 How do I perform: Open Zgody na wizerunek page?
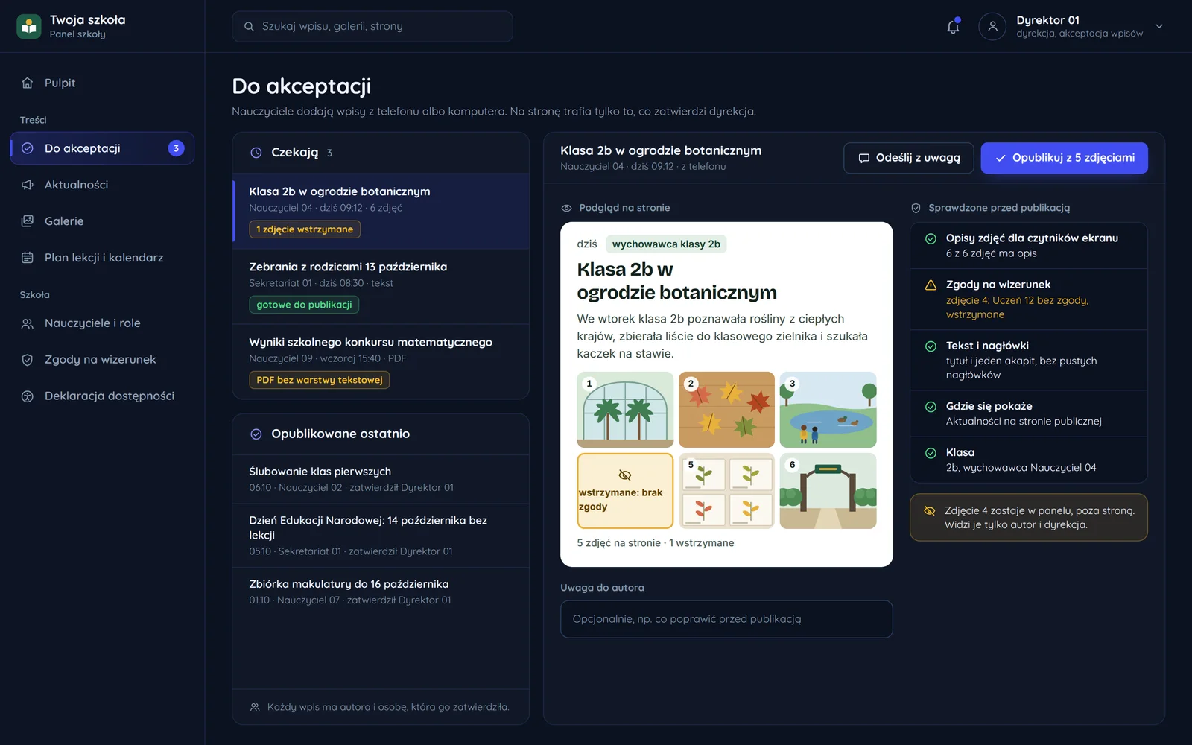(x=102, y=360)
